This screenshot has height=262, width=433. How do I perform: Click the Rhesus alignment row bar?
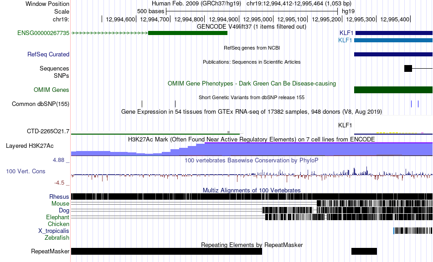(x=252, y=196)
